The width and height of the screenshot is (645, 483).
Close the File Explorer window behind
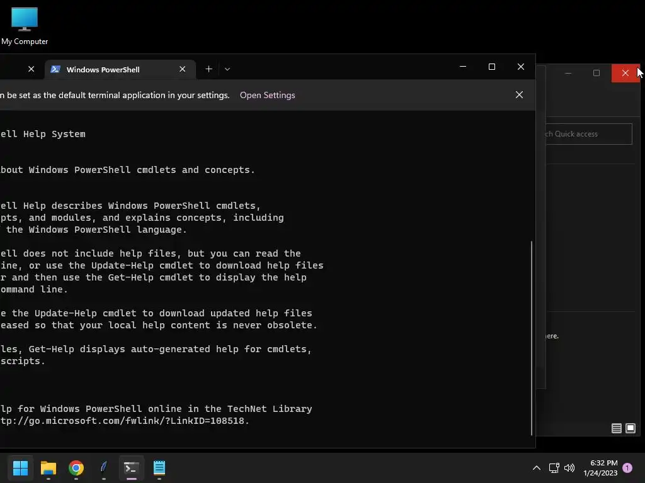tap(625, 73)
